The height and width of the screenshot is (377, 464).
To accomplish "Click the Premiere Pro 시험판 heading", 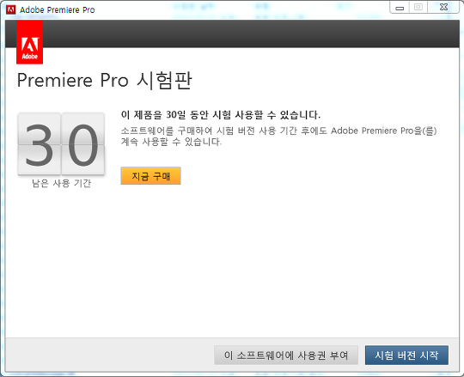I will click(x=105, y=81).
